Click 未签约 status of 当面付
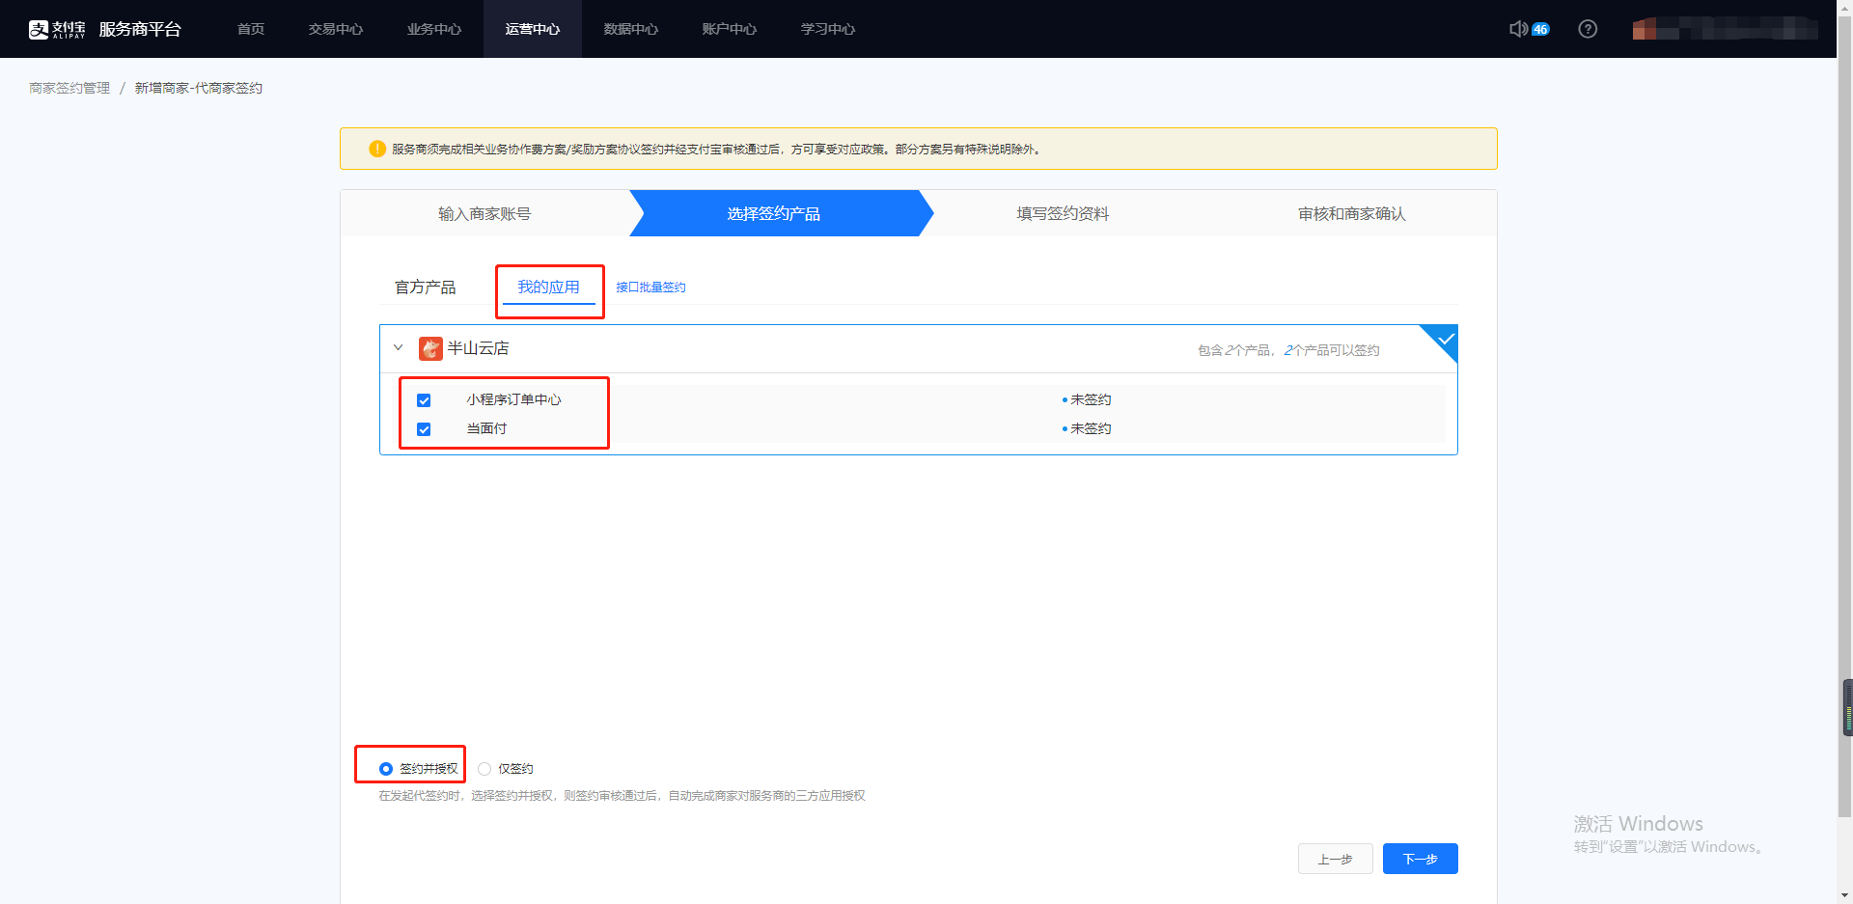This screenshot has width=1853, height=904. (1091, 429)
